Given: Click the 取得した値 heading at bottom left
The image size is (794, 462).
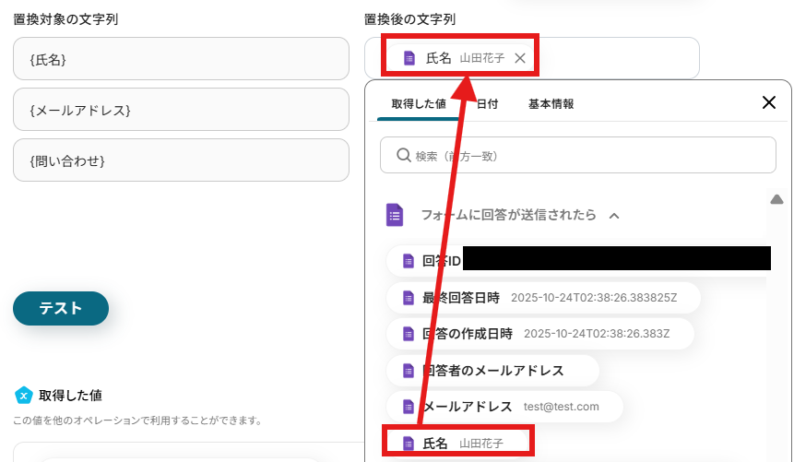Looking at the screenshot, I should coord(70,396).
